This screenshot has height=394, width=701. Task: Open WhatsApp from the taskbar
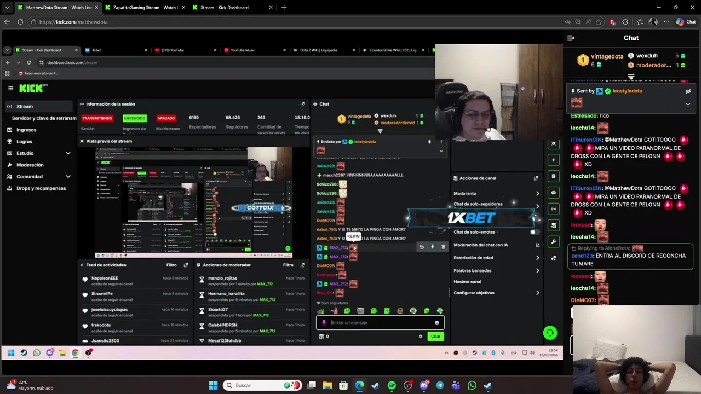(x=472, y=385)
